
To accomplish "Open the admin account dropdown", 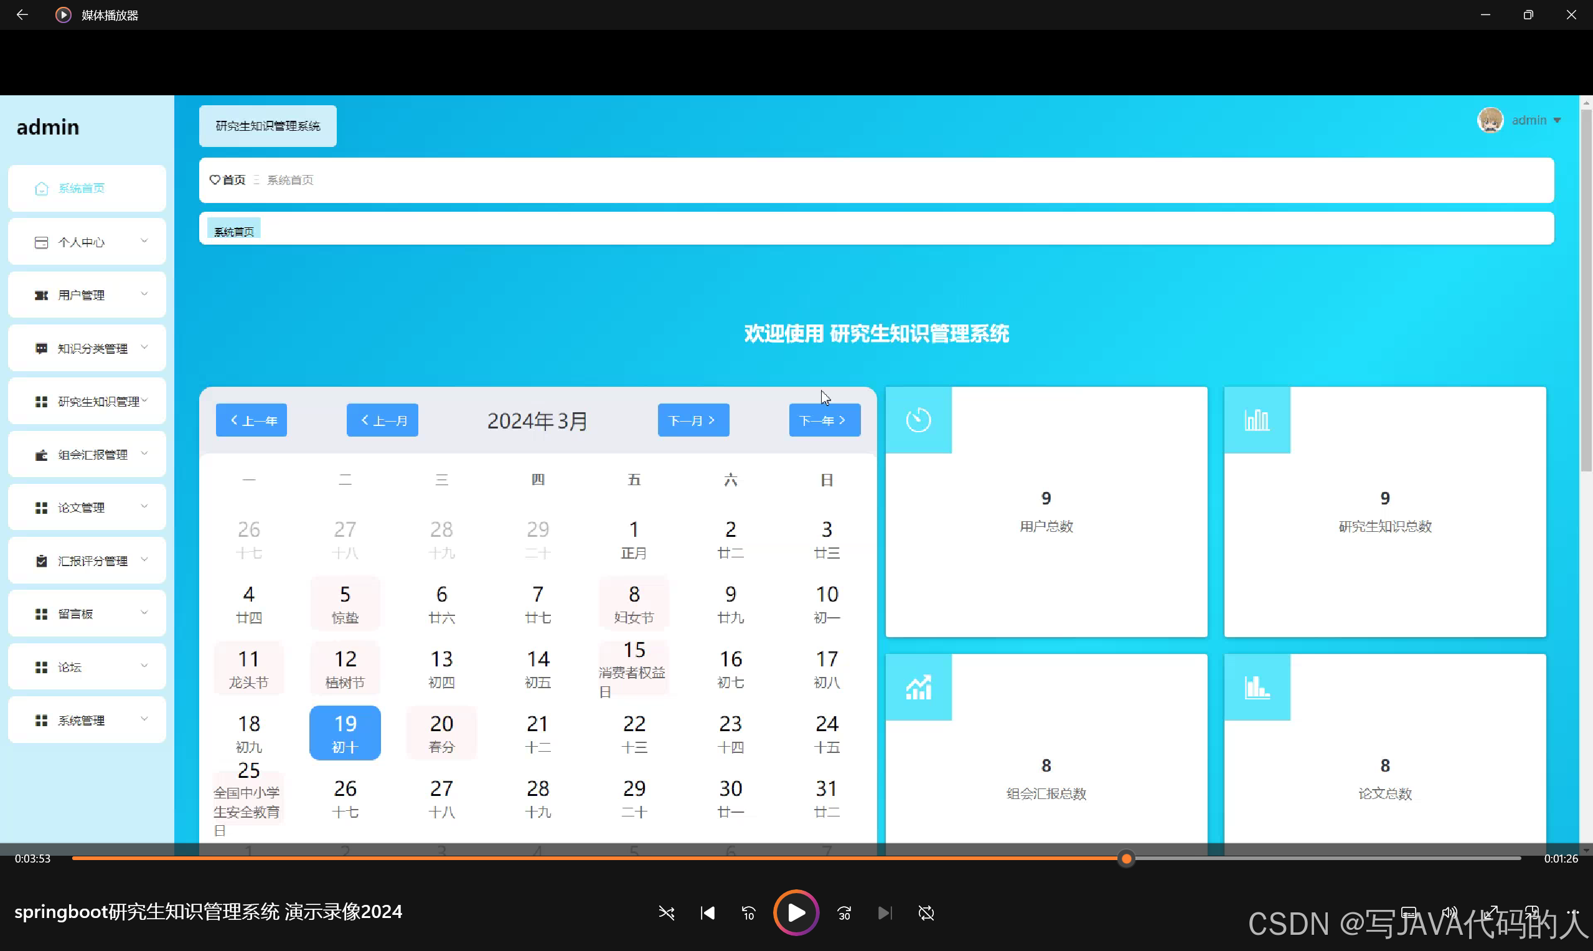I will (x=1536, y=120).
